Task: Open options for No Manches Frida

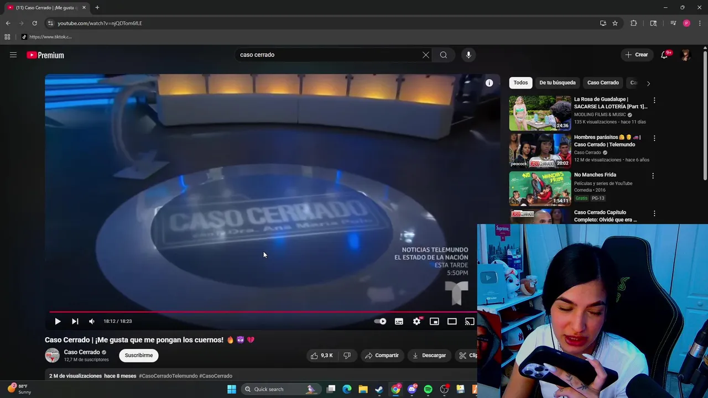Action: click(x=653, y=176)
